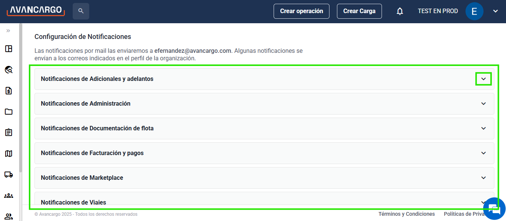Viewport: 506px width, 221px height.
Task: Click the Crear Carga button
Action: pos(359,11)
